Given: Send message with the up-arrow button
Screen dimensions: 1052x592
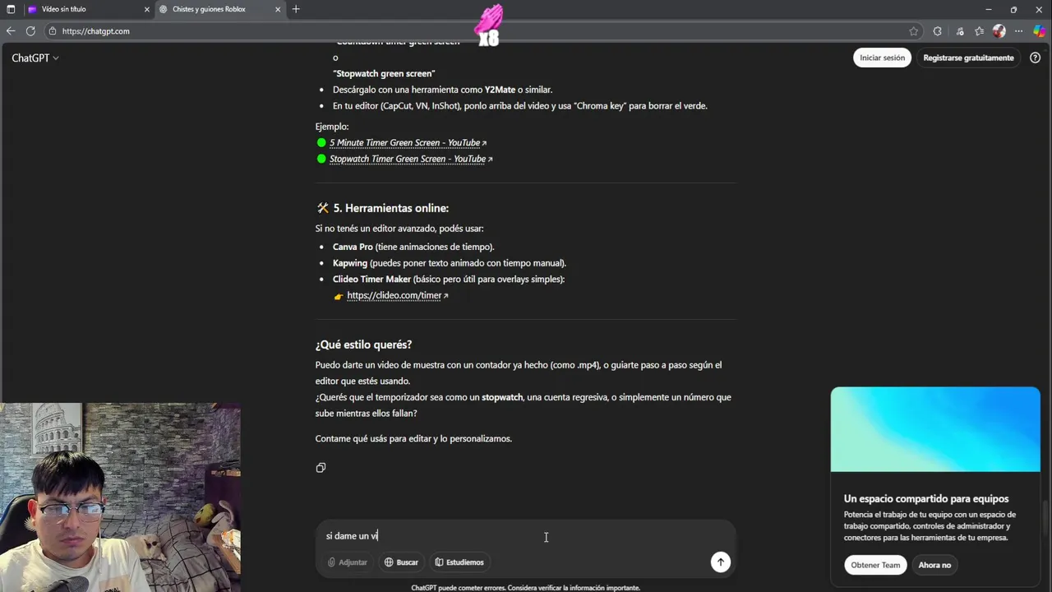Looking at the screenshot, I should (x=720, y=562).
